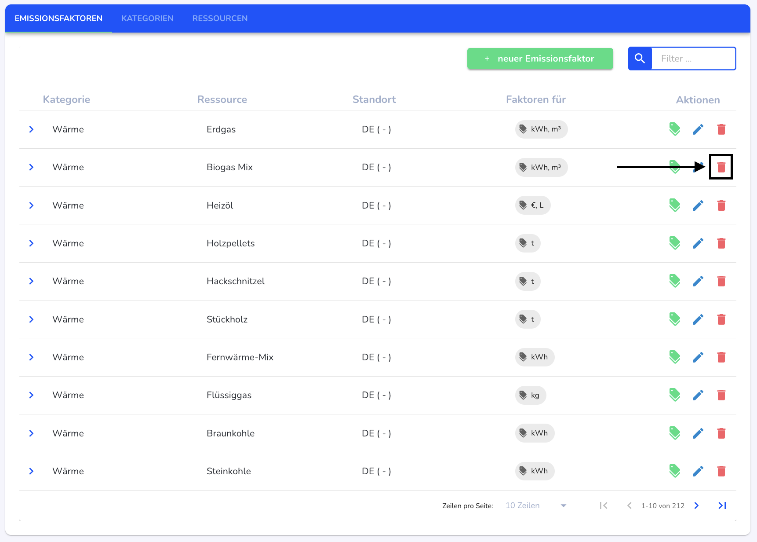Focus the Filter text field
The height and width of the screenshot is (542, 757).
point(693,59)
